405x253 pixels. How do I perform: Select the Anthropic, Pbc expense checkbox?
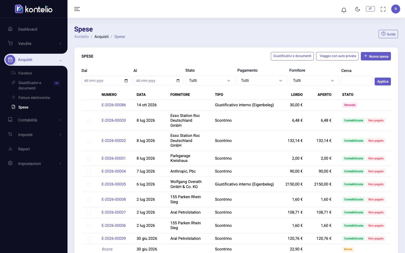pyautogui.click(x=89, y=172)
